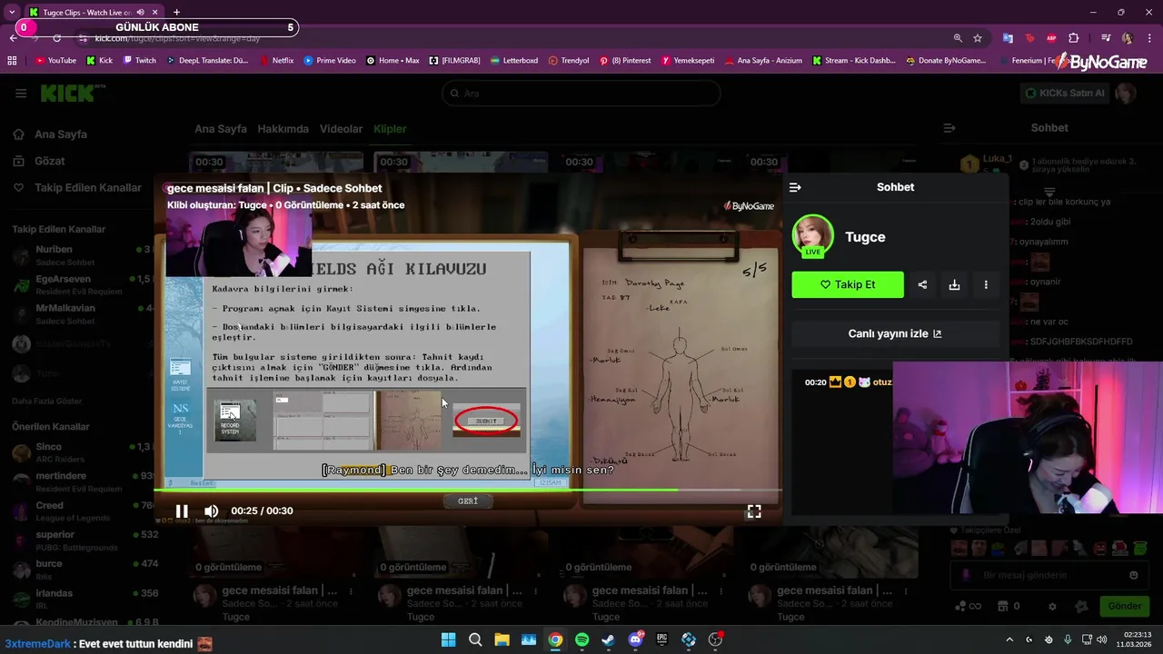
Task: Open emoji picker in chat input
Action: pos(1133,575)
